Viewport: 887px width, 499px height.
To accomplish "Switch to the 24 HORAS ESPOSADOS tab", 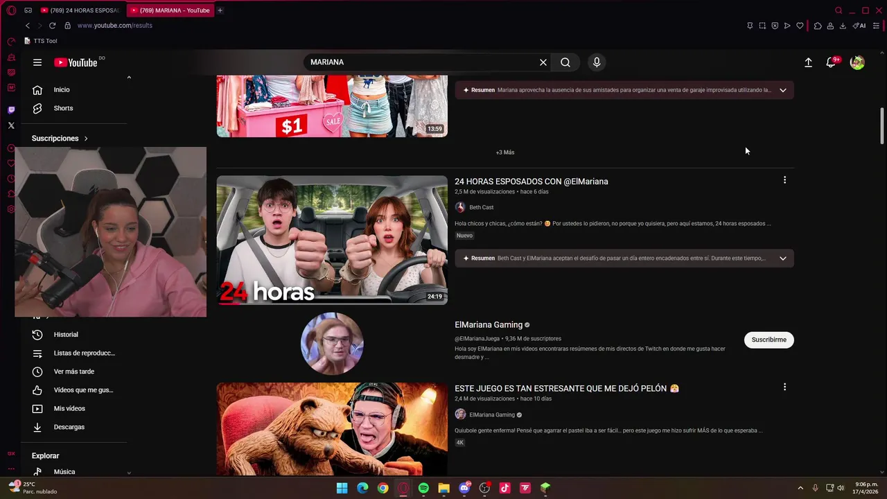I will tap(80, 10).
